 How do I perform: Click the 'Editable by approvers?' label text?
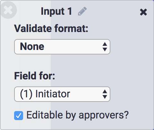(77, 115)
